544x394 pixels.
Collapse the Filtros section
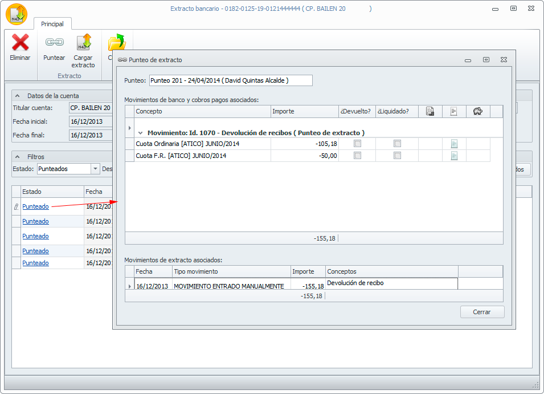click(17, 156)
